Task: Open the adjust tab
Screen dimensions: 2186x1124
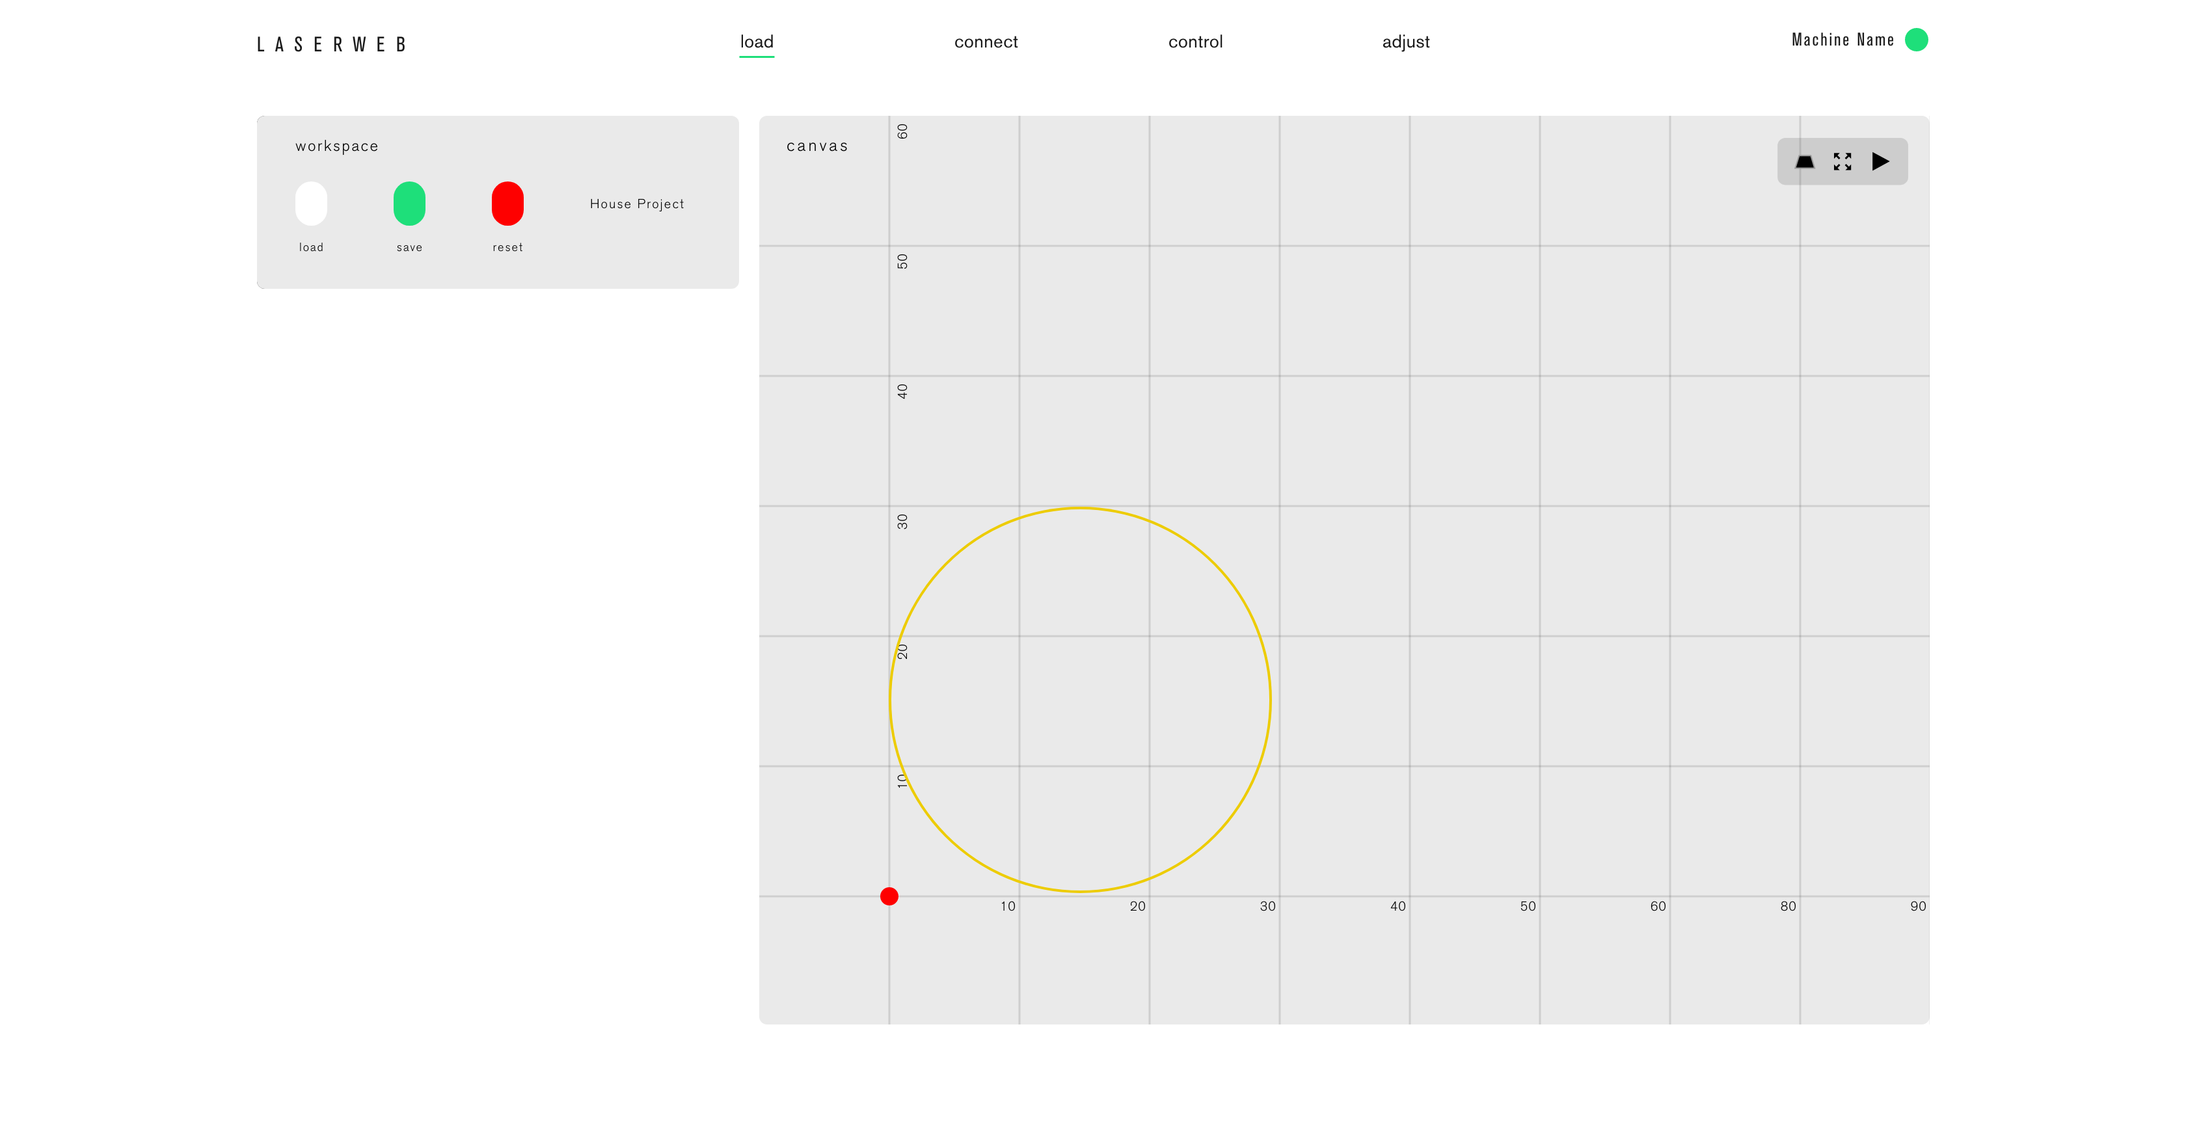Action: click(x=1405, y=42)
